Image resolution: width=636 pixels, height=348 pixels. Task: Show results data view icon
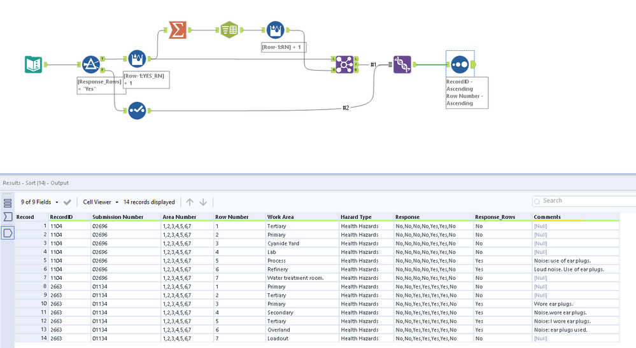8,233
